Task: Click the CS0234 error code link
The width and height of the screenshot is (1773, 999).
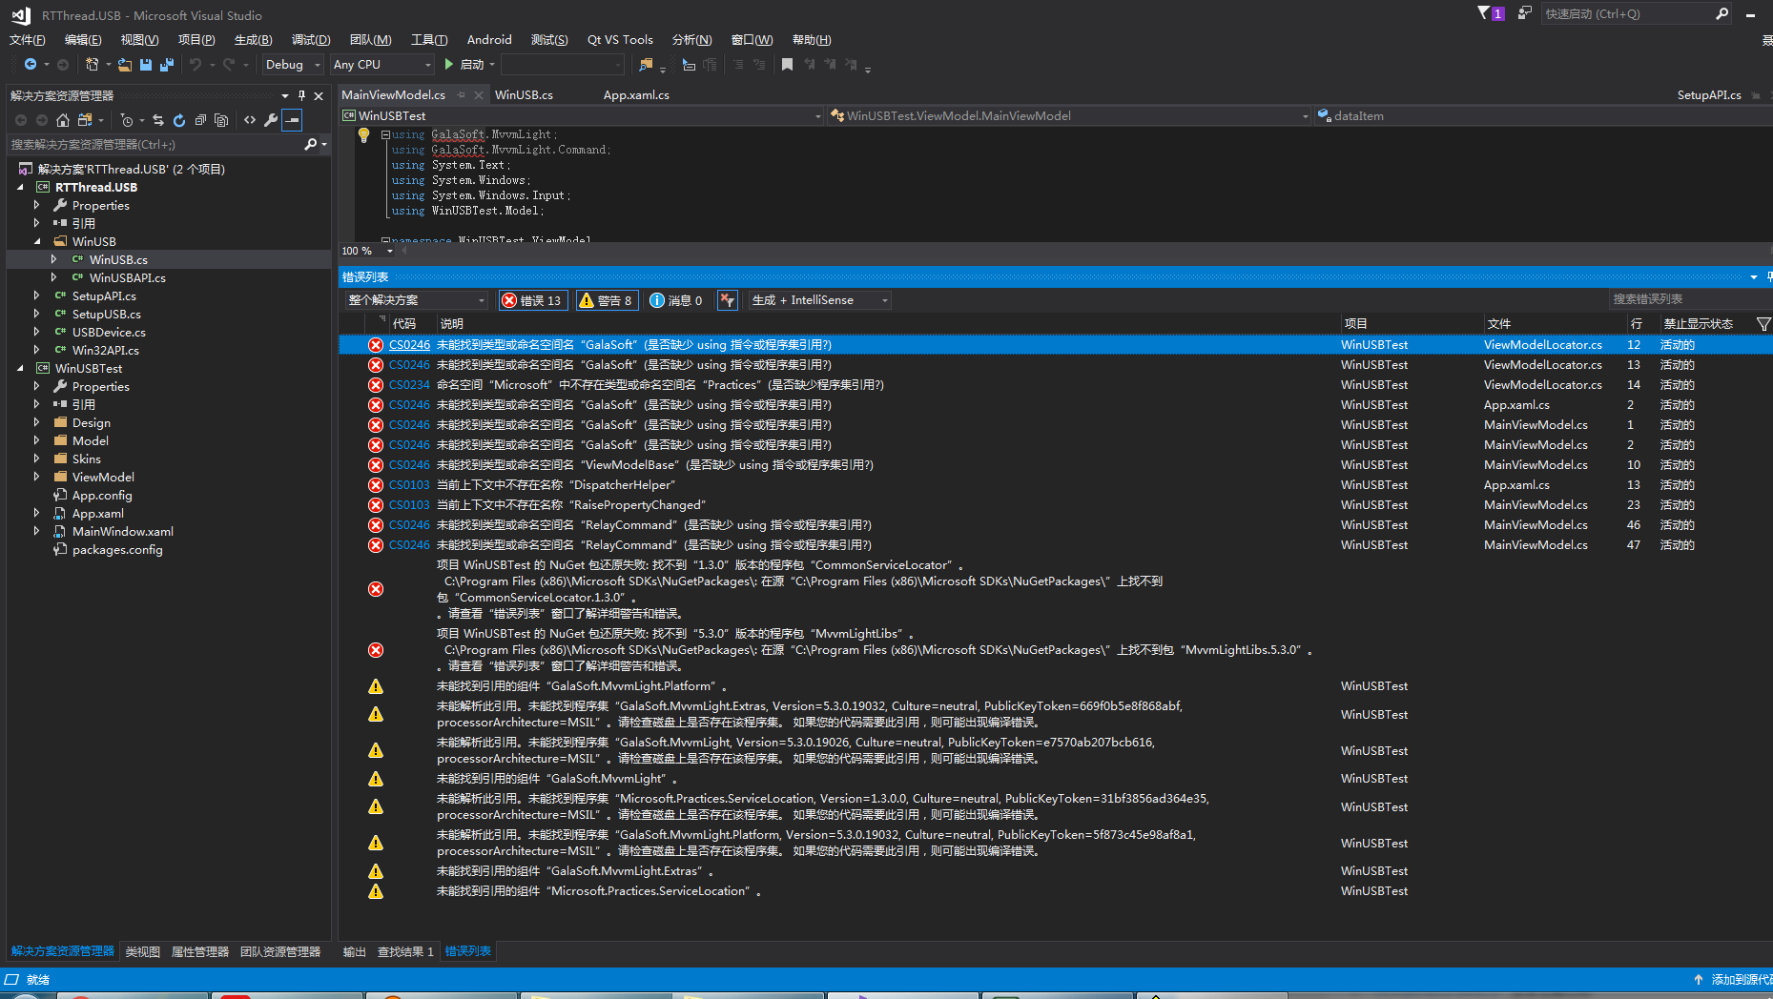Action: click(x=409, y=385)
